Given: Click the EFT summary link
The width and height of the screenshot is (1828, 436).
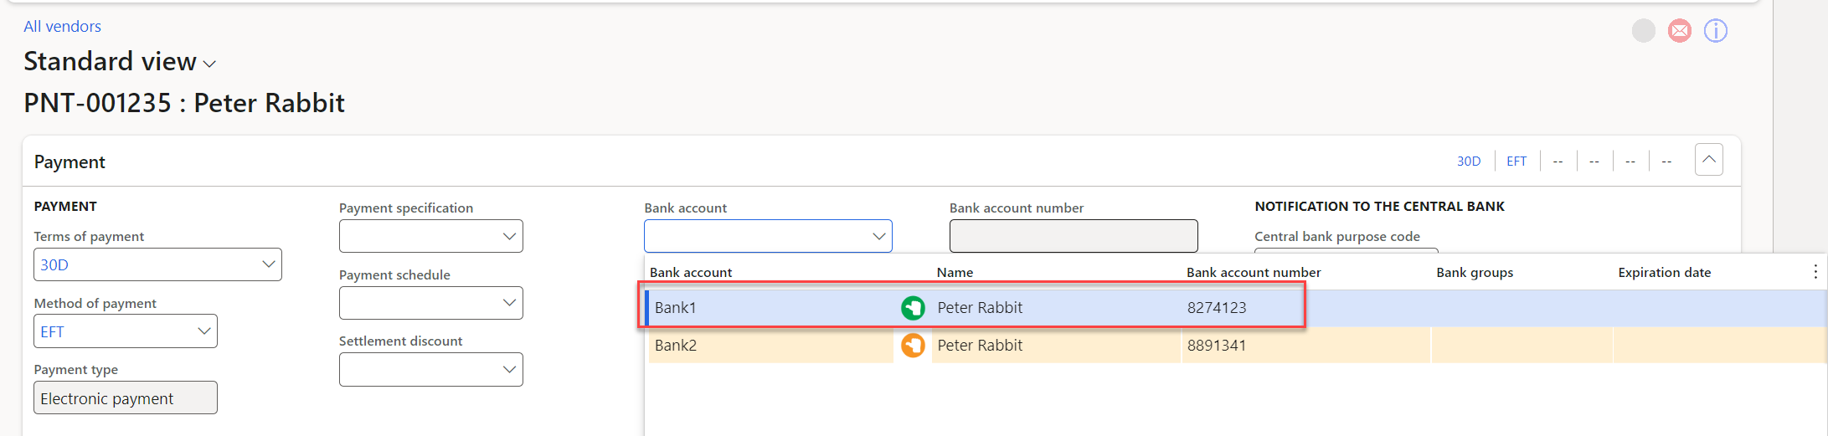Looking at the screenshot, I should [1516, 162].
